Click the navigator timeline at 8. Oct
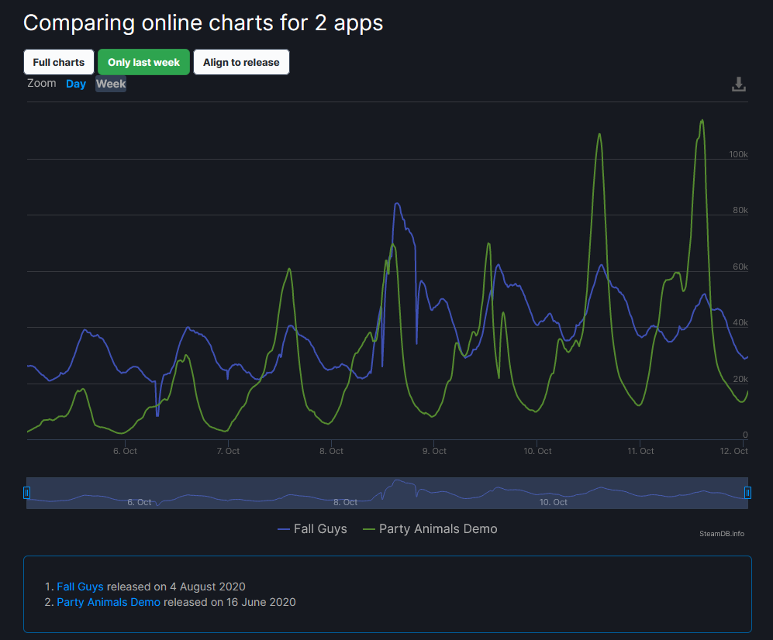The width and height of the screenshot is (773, 640). click(x=345, y=502)
